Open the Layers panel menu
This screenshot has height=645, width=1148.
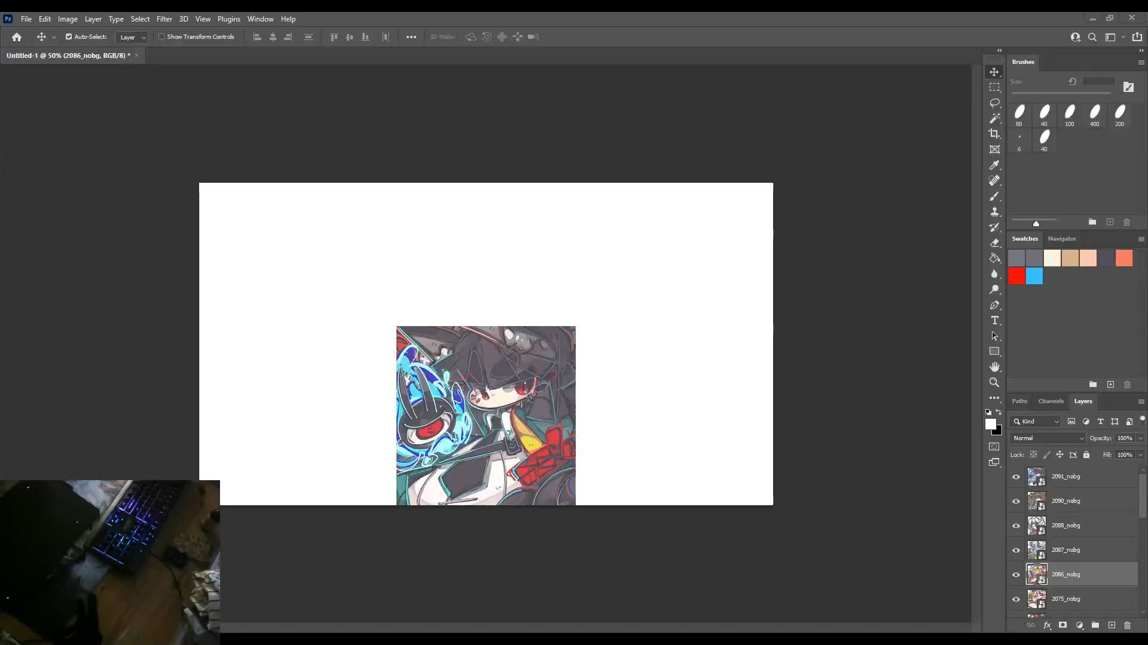coord(1141,401)
